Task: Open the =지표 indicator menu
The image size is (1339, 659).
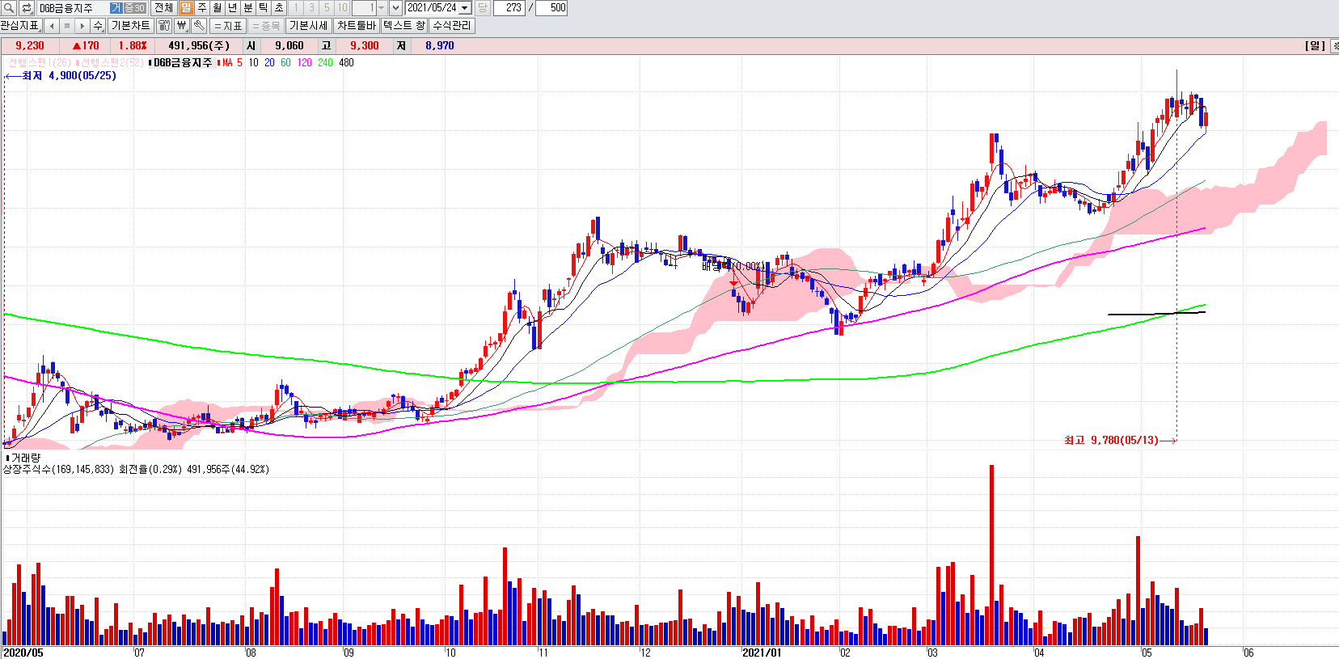Action: [x=228, y=25]
